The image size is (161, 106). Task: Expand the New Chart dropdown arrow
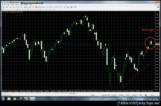point(5,7)
